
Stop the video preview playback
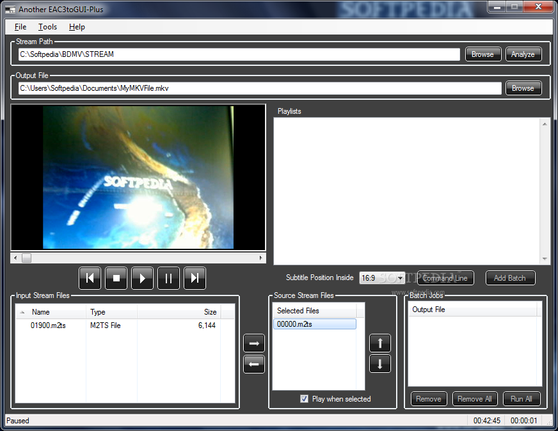pyautogui.click(x=116, y=278)
